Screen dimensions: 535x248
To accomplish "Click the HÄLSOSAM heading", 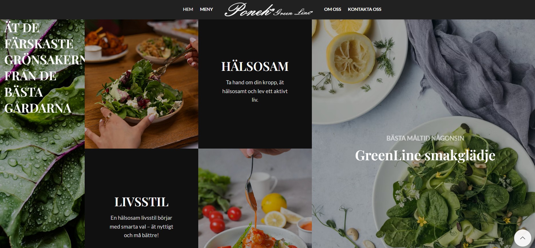I will pyautogui.click(x=255, y=66).
